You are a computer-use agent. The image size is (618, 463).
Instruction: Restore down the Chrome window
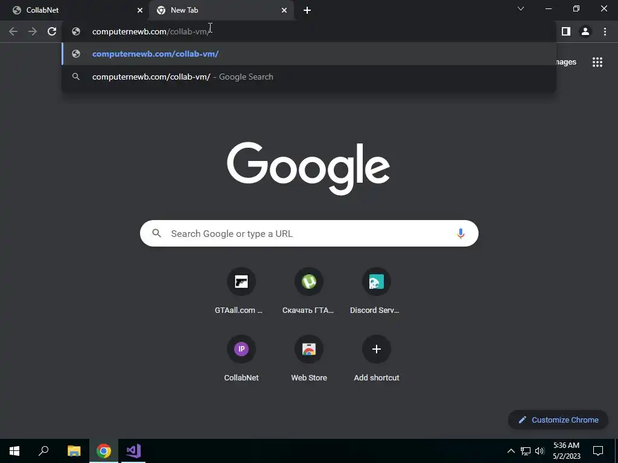coord(576,8)
